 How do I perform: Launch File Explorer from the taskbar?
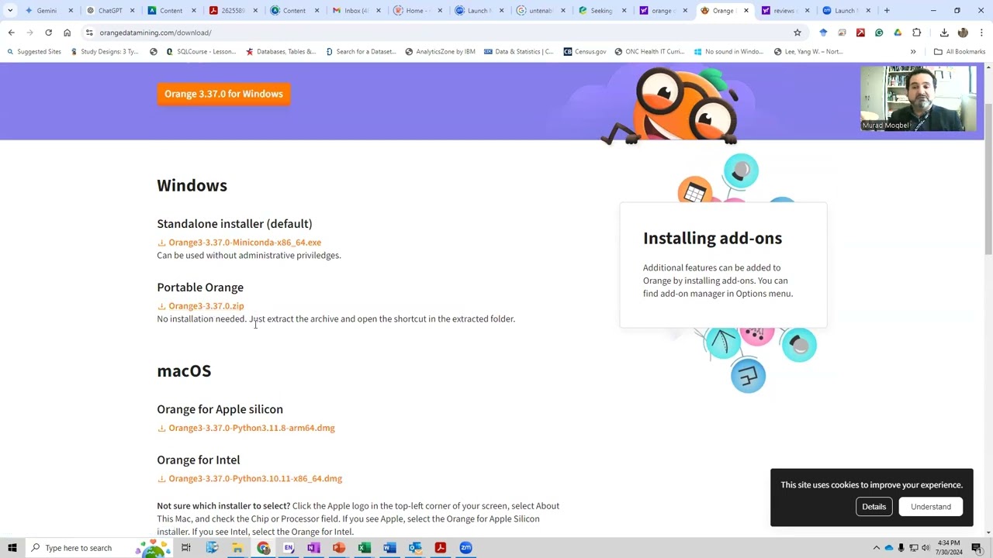tap(237, 548)
